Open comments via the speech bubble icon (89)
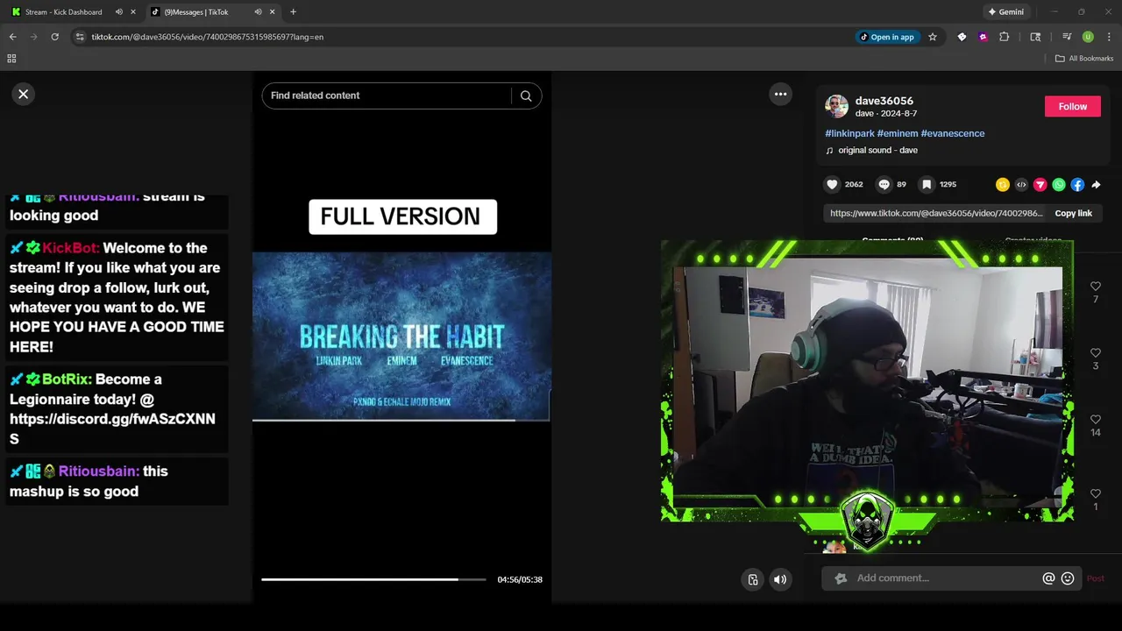1122x631 pixels. [884, 184]
